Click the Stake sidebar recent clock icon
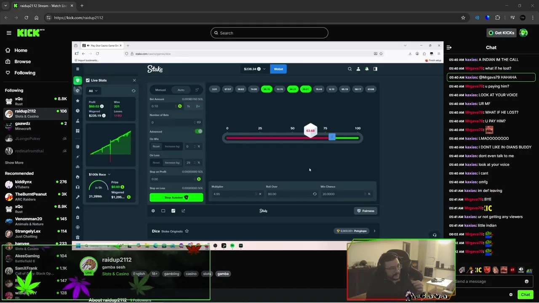The width and height of the screenshot is (539, 303). (77, 111)
